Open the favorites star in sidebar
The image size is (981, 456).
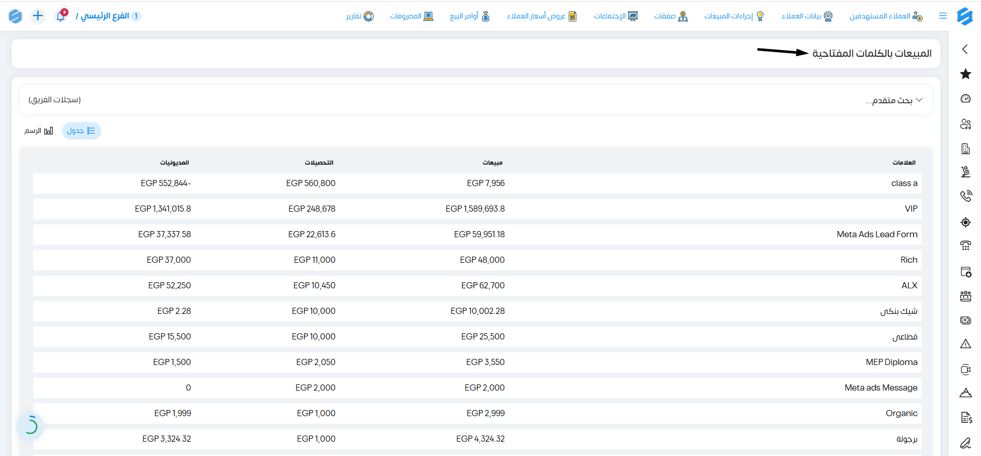(965, 74)
